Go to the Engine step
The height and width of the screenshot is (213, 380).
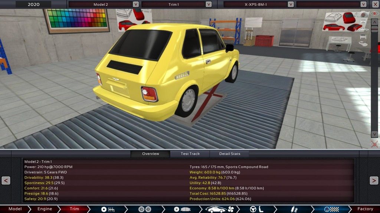(x=45, y=209)
